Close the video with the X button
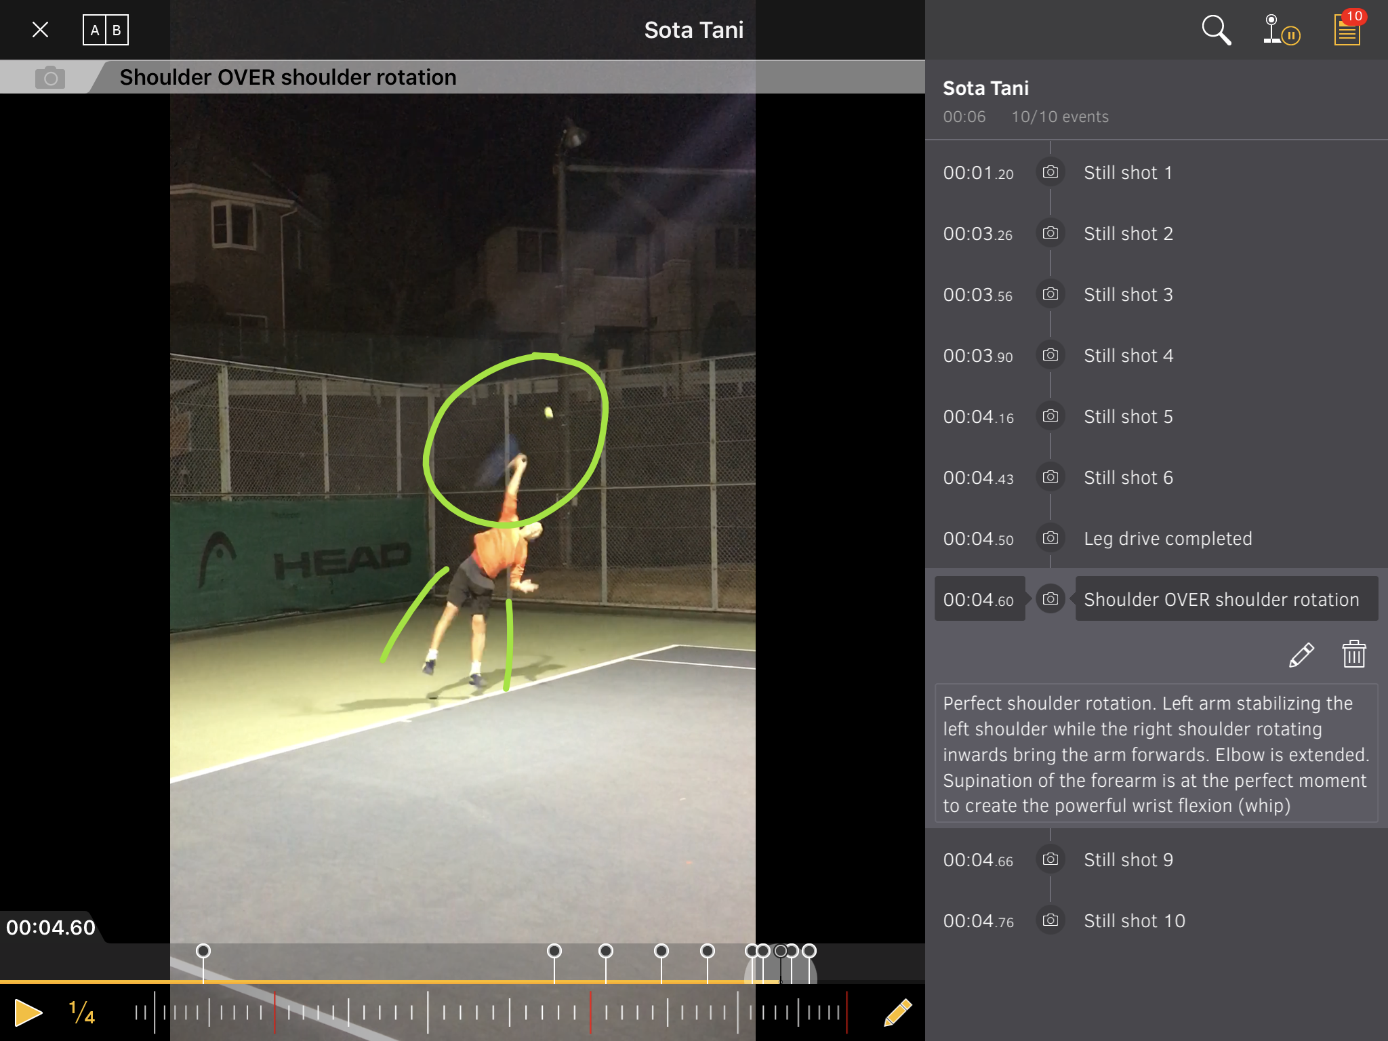 pyautogui.click(x=41, y=30)
